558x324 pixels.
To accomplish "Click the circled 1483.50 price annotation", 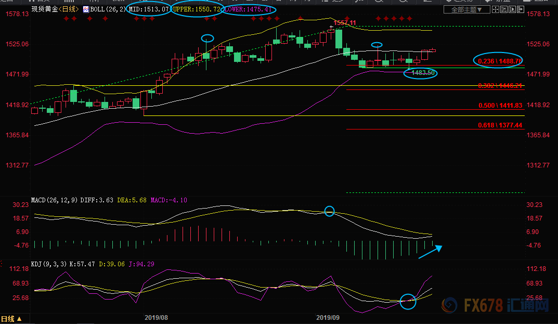I will pyautogui.click(x=420, y=73).
